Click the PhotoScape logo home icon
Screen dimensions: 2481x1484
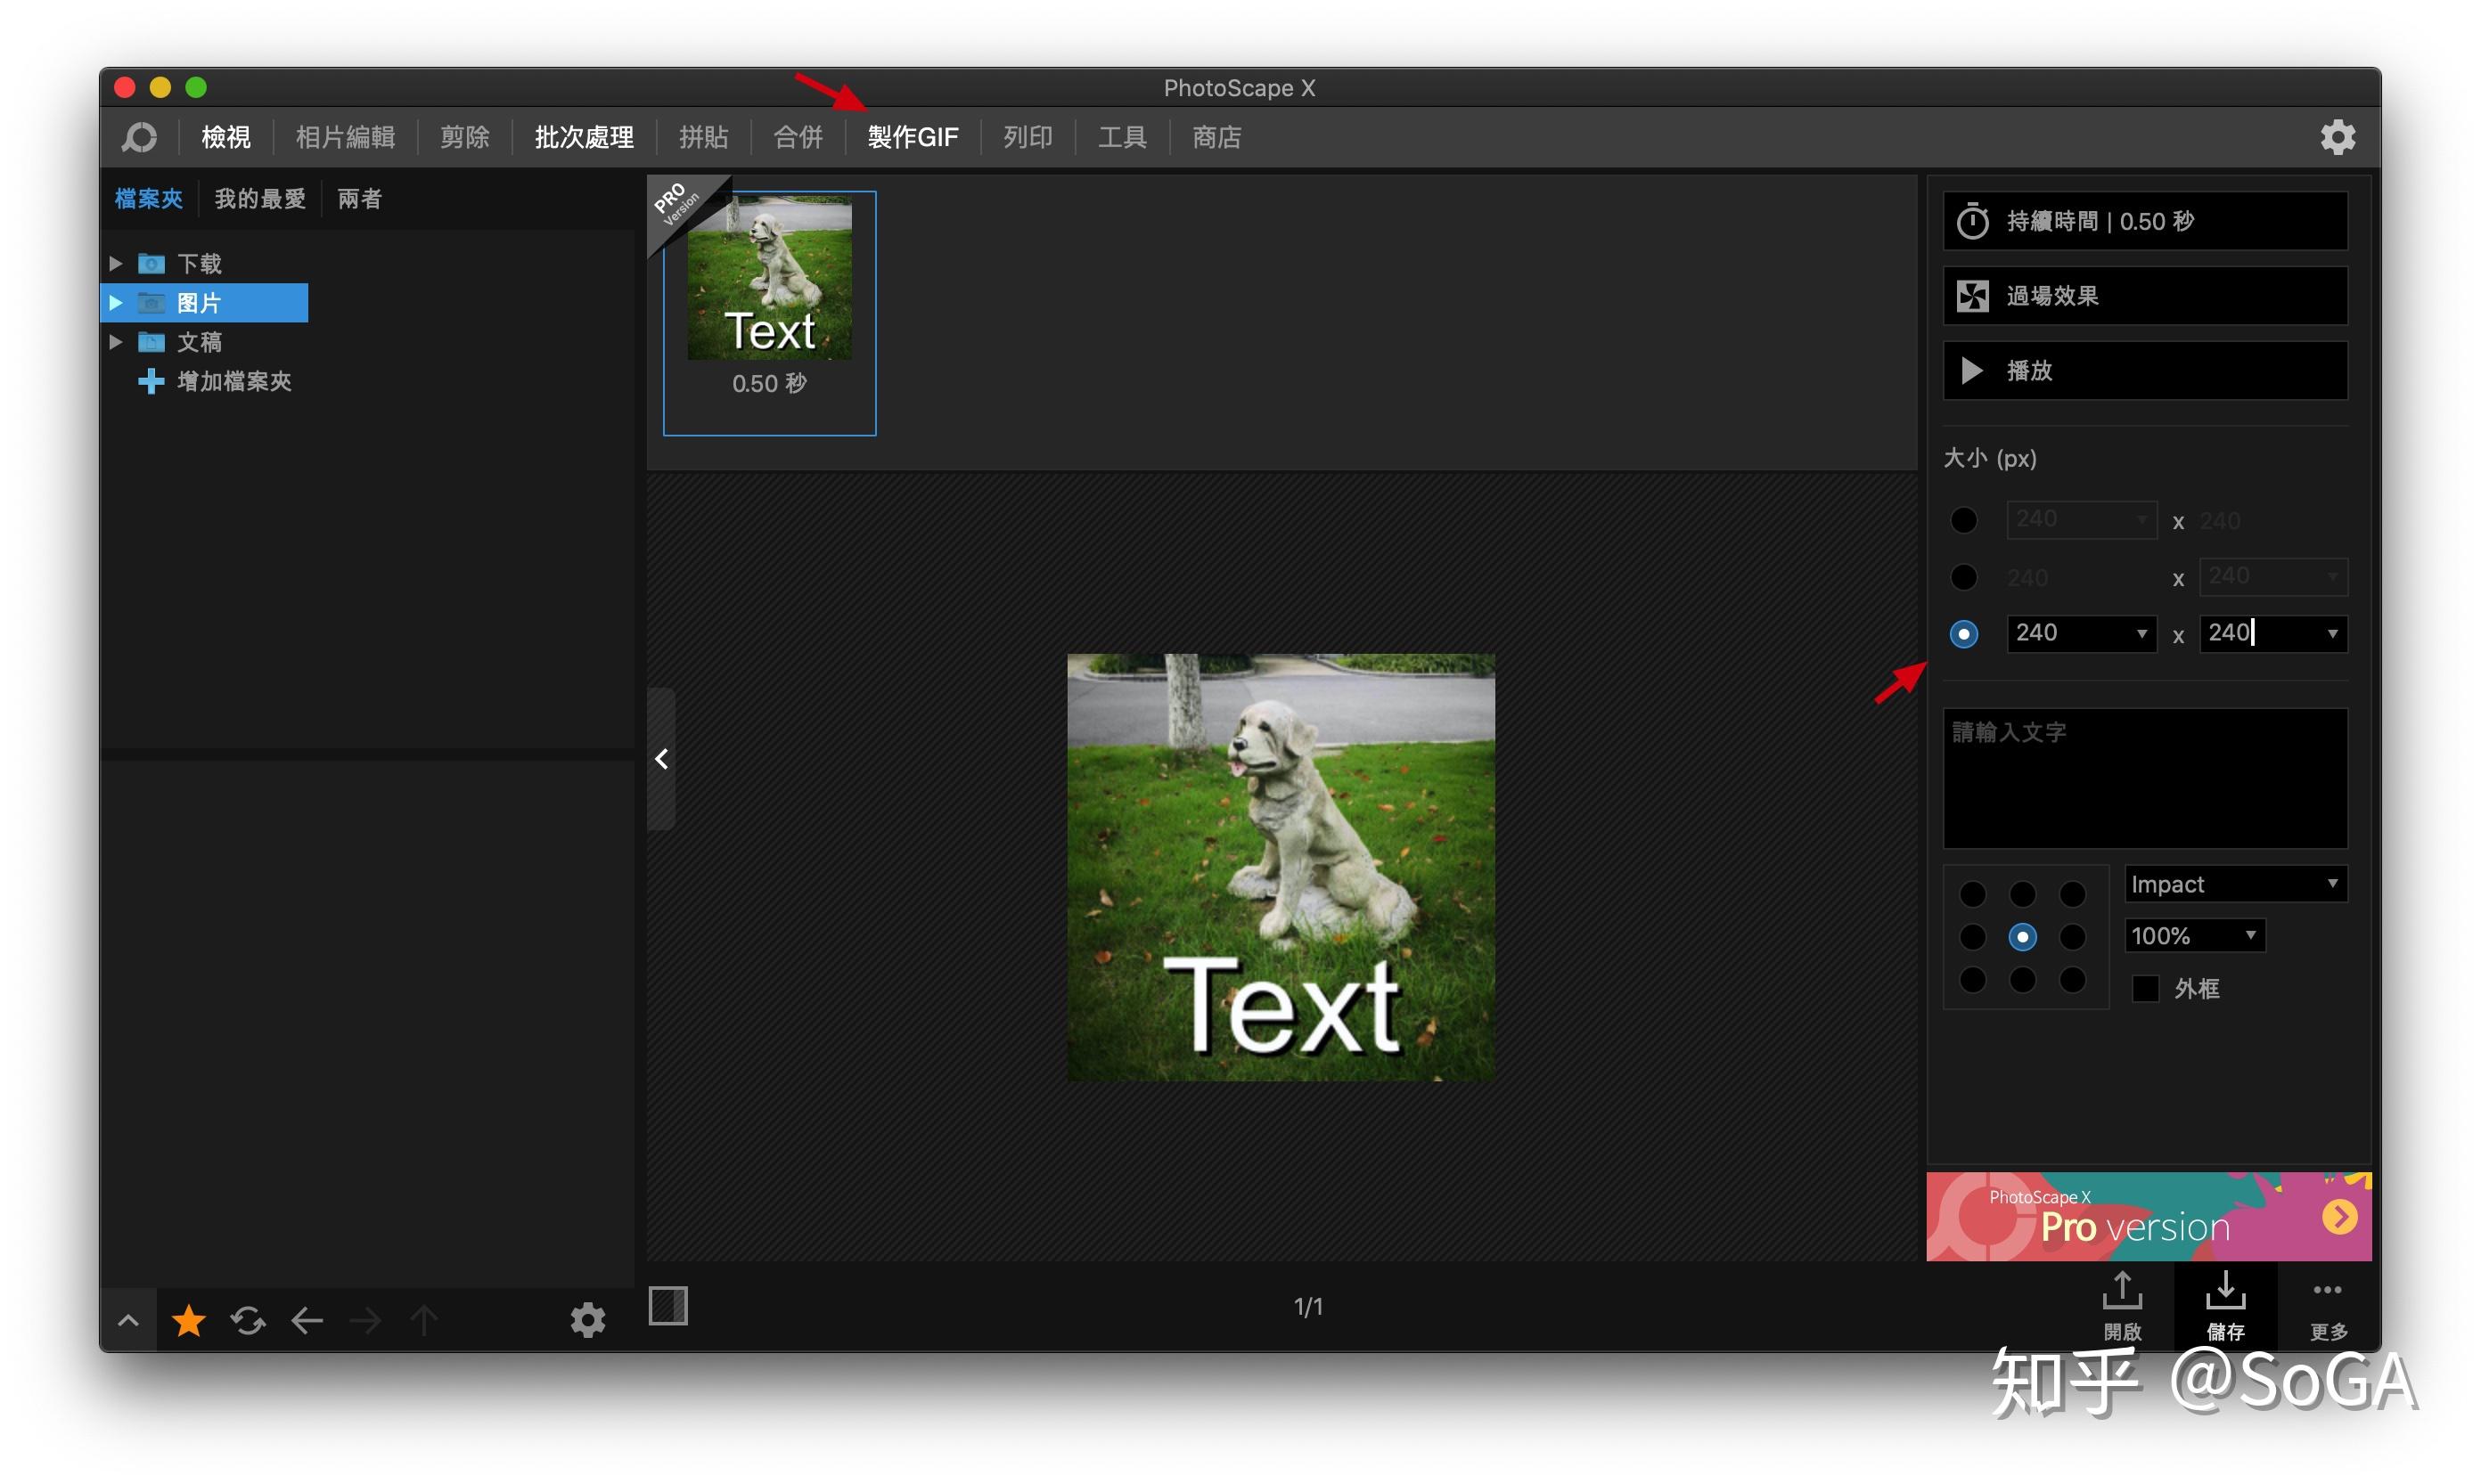139,137
